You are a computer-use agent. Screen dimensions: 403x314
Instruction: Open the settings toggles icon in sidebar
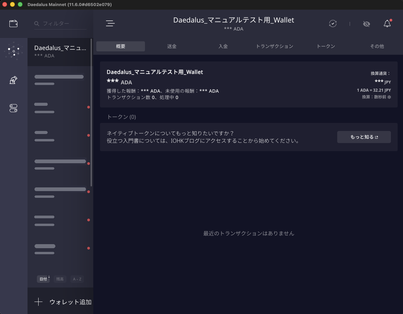pyautogui.click(x=13, y=108)
